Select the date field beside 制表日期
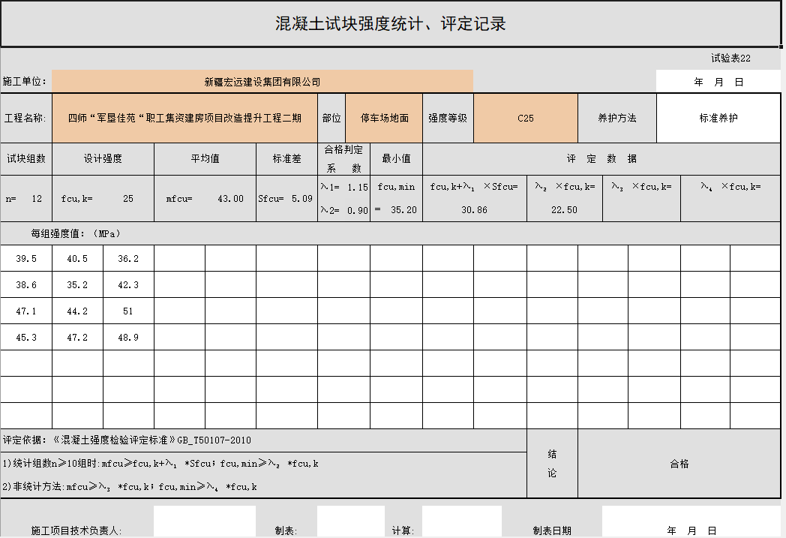The image size is (786, 538). [x=691, y=522]
